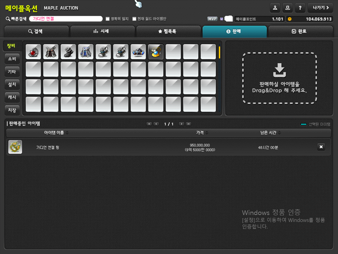Click the quick search input field
This screenshot has height=254, width=338.
pyautogui.click(x=66, y=19)
